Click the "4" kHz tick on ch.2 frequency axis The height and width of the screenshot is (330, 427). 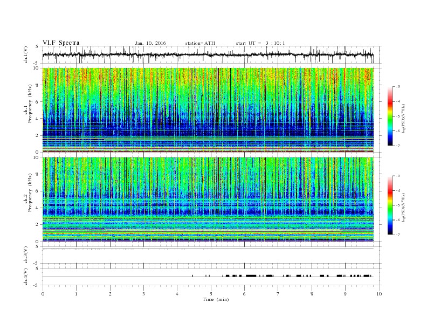click(x=38, y=208)
